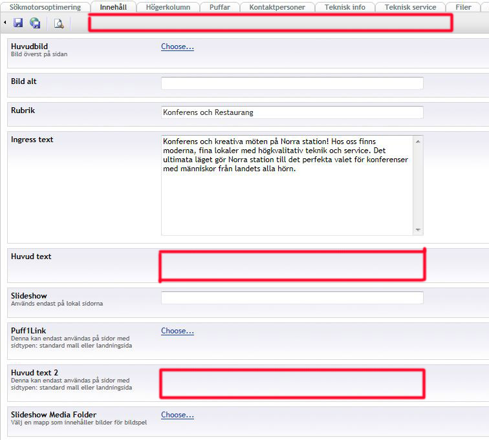The height and width of the screenshot is (440, 489).
Task: Click the Rubrik text field
Action: coord(292,112)
